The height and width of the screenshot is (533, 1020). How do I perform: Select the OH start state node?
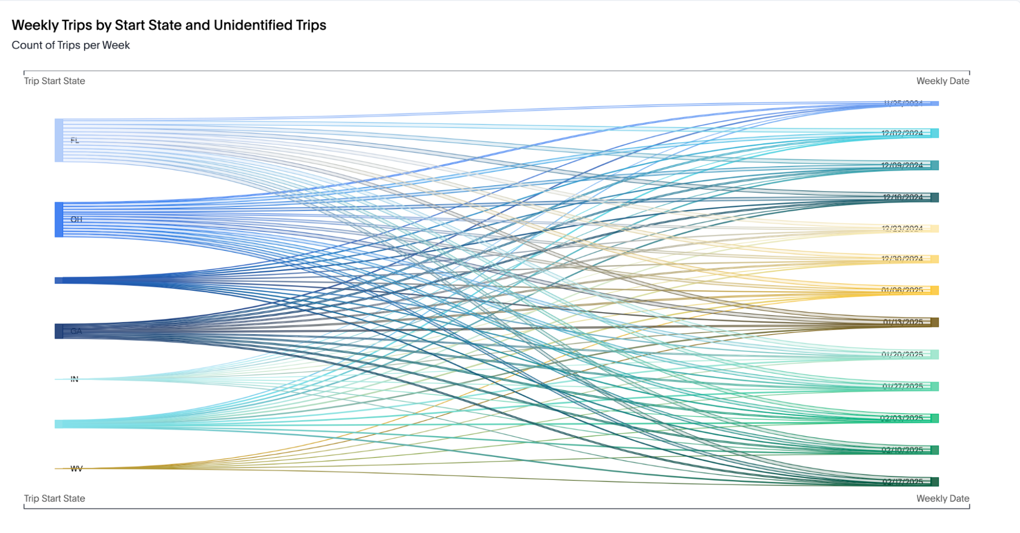pyautogui.click(x=59, y=219)
